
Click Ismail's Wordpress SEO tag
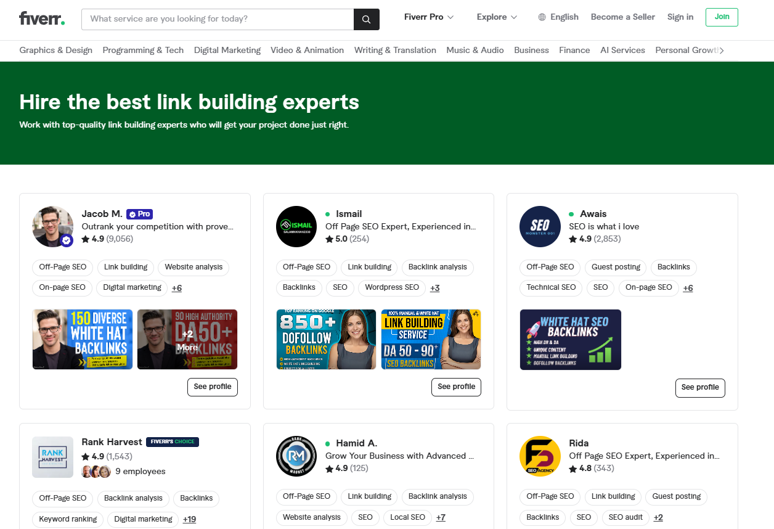[392, 288]
